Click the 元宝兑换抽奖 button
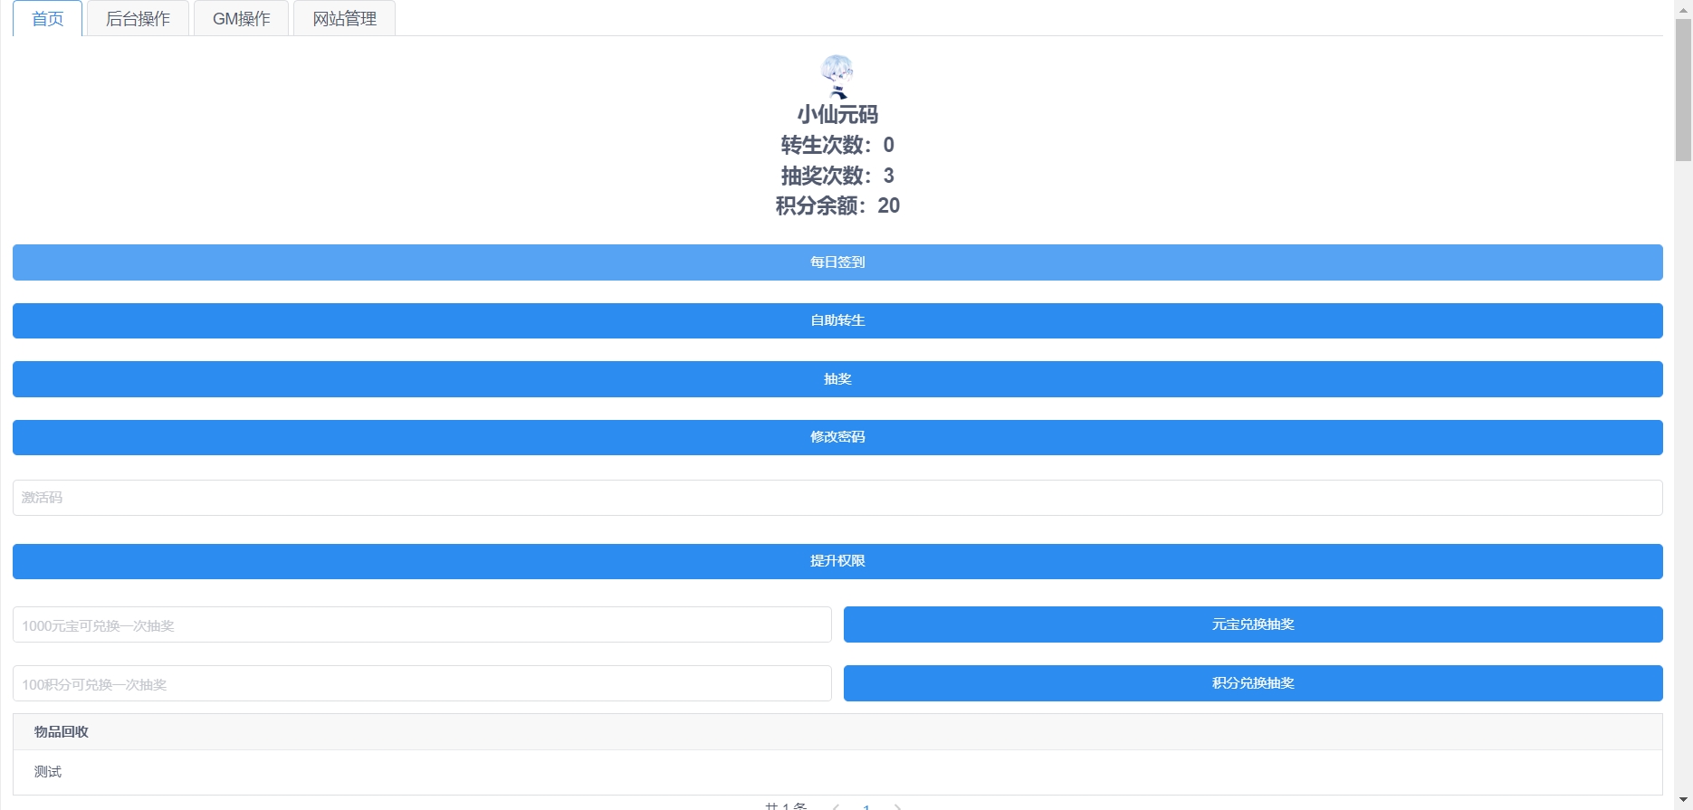 click(x=1253, y=624)
